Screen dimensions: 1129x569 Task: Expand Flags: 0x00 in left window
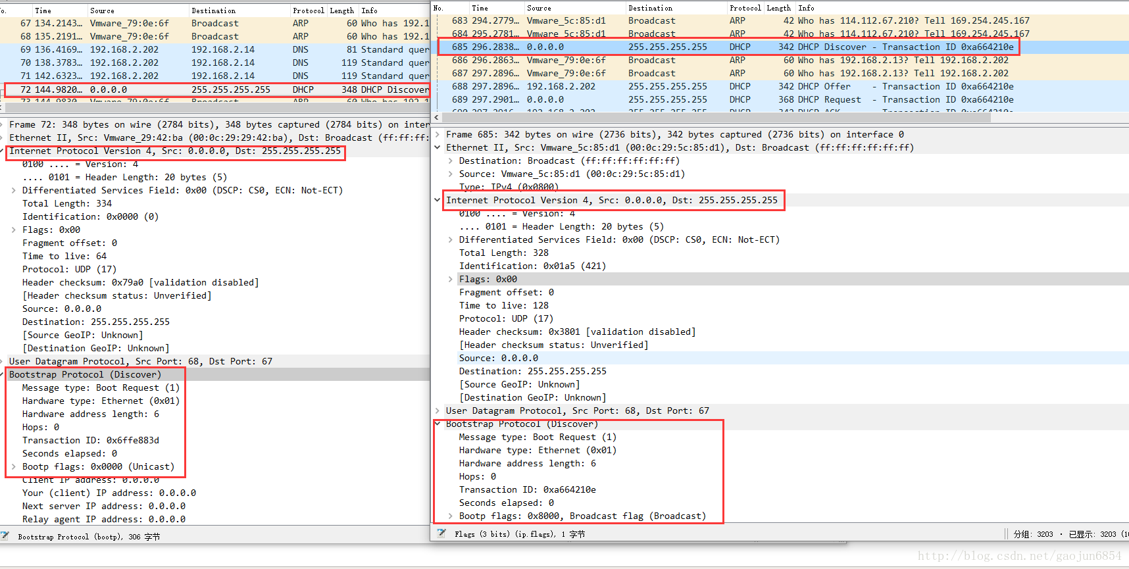[14, 230]
